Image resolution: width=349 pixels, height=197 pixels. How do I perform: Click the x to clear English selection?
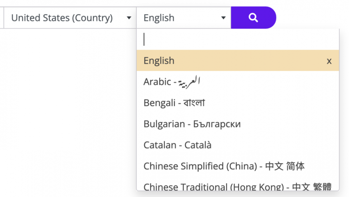329,61
